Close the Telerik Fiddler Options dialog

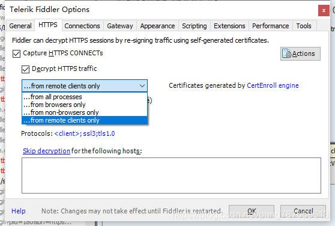324,10
